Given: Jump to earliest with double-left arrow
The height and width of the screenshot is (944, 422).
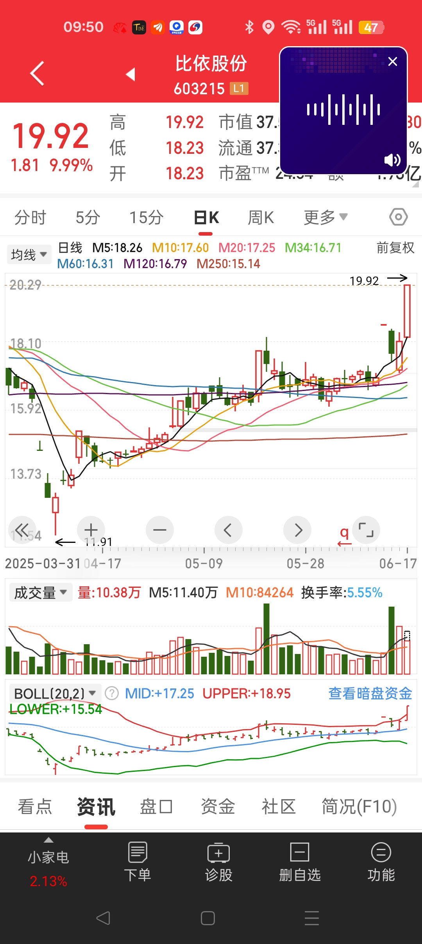Looking at the screenshot, I should coord(22,530).
